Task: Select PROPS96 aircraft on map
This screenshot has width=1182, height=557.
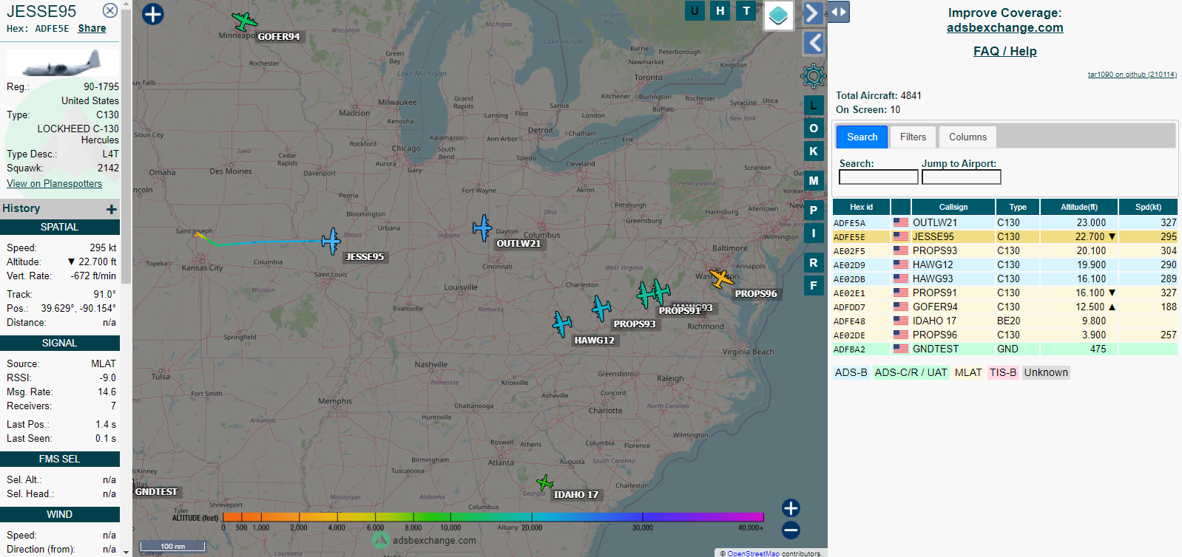Action: 721,278
